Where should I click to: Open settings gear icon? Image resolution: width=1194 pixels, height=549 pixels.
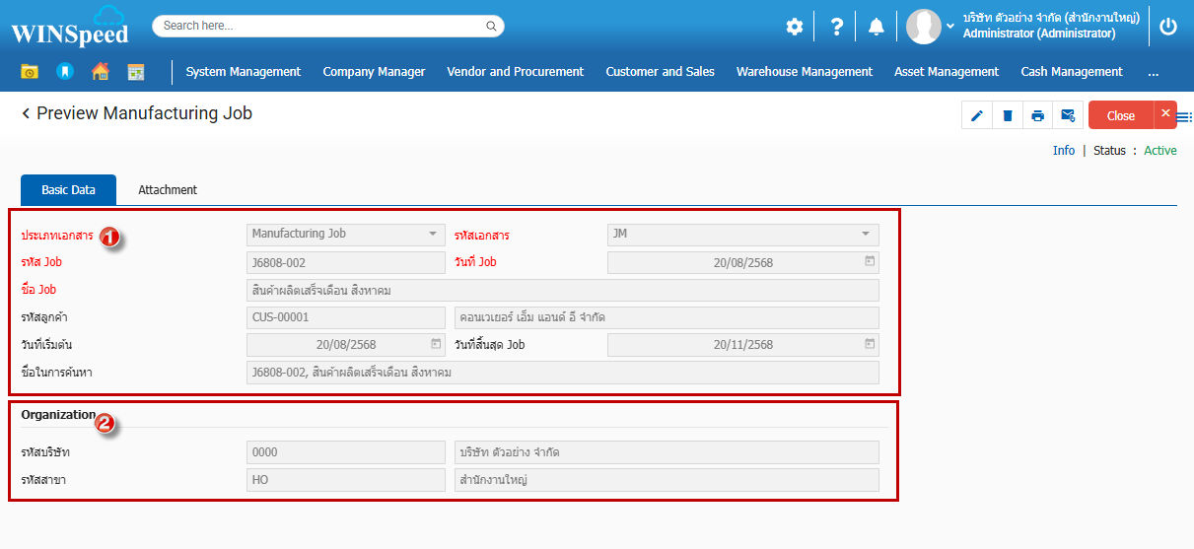click(795, 27)
